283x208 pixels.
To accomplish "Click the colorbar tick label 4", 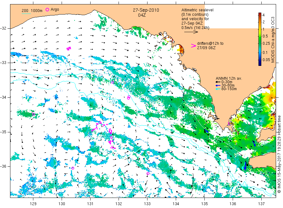I will (x=264, y=15).
